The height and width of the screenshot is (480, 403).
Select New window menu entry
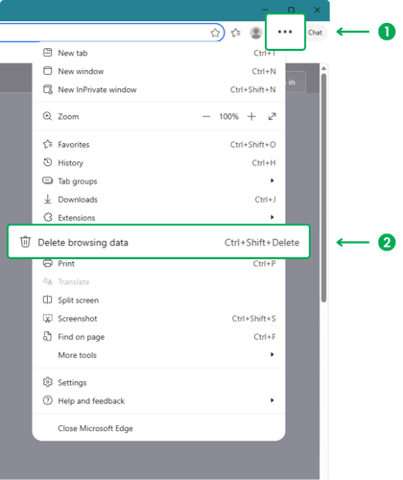159,71
